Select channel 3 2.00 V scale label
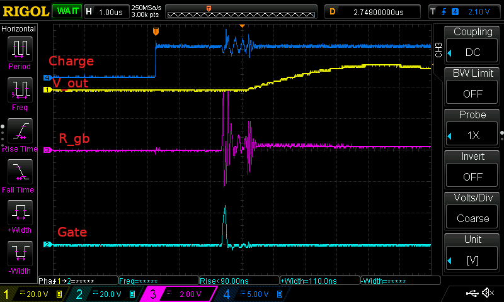Viewport: 504px width, 302px height. click(x=190, y=294)
